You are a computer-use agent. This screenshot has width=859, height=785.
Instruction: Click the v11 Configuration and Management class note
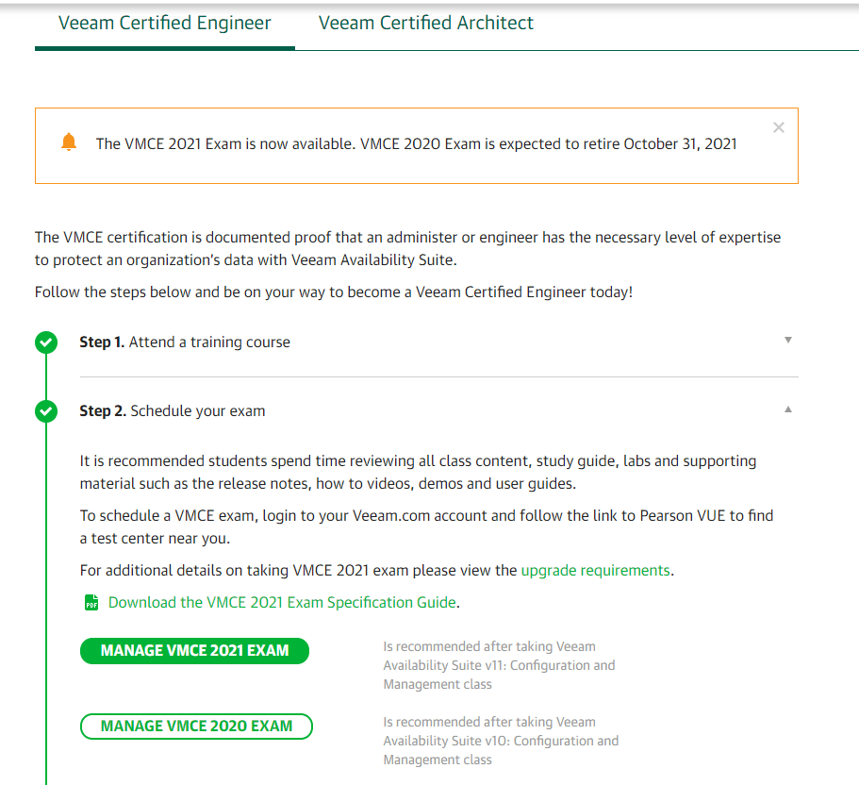[x=499, y=665]
